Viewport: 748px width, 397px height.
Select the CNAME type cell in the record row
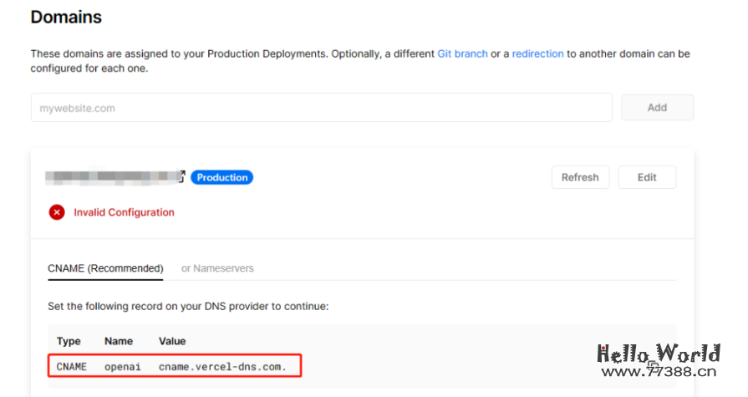coord(72,366)
